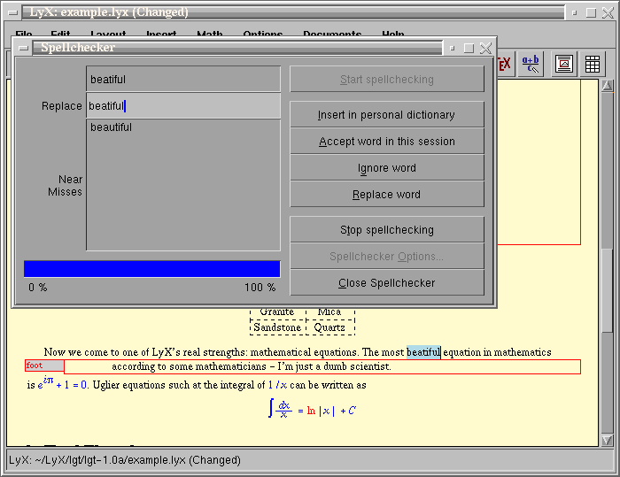Click the inline e^iπ + 1 = 0 formula
620x477 pixels.
click(62, 383)
